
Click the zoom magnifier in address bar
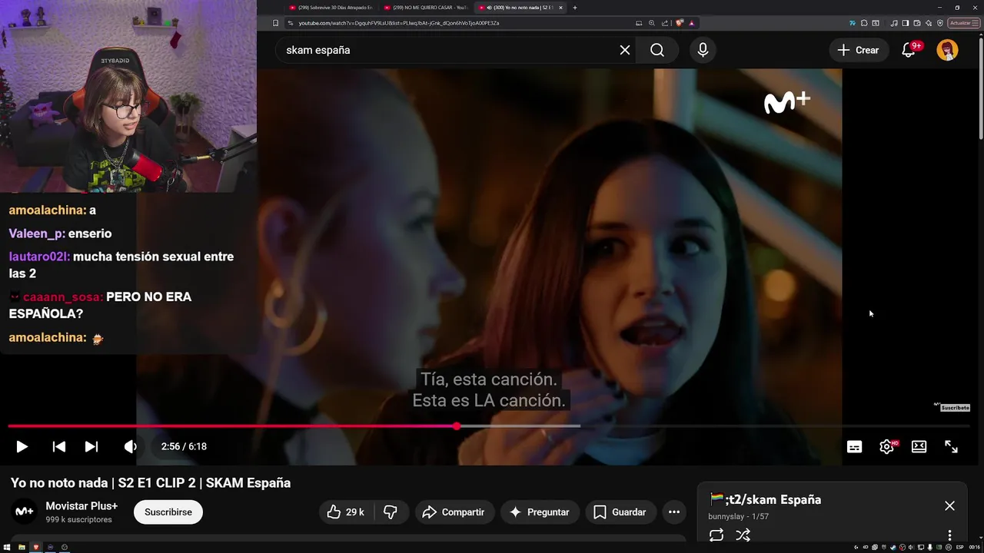coord(652,23)
